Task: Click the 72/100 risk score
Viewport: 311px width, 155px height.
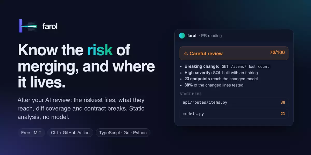Action: 277,52
